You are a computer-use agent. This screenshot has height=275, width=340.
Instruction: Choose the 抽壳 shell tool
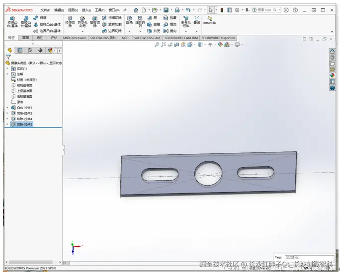coord(154,31)
